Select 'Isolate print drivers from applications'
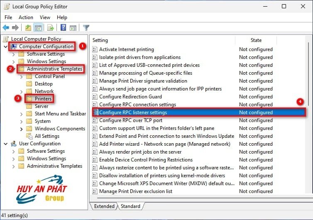This screenshot has width=313, height=220. 140,57
